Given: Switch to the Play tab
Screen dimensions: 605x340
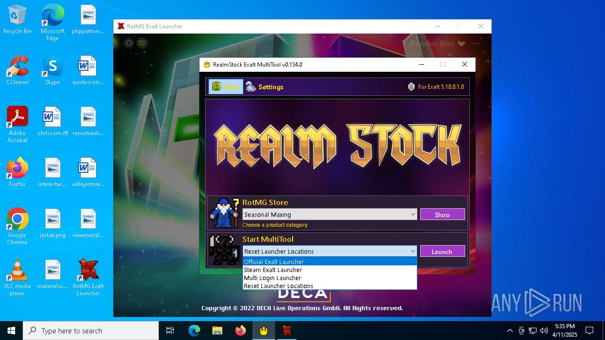Looking at the screenshot, I should click(226, 87).
